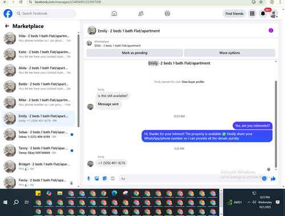
Task: Click Emily's avatar in the chat header
Action: (x=92, y=30)
